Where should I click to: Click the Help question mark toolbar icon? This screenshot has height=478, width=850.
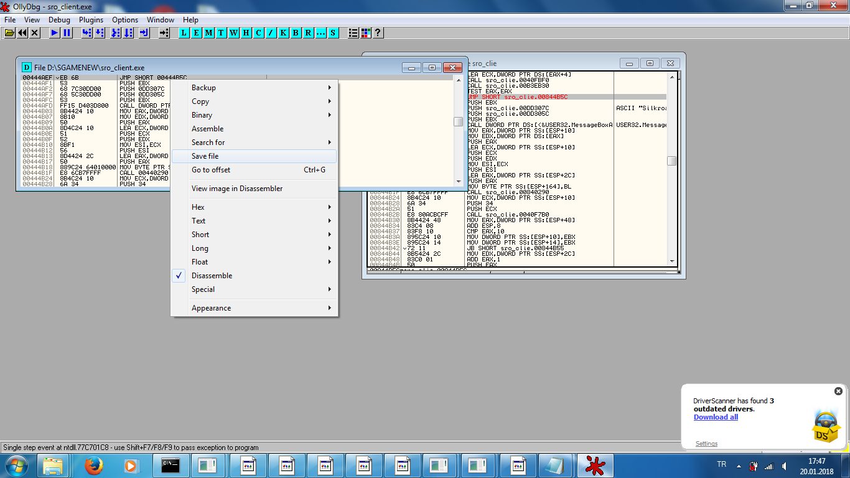pos(378,32)
